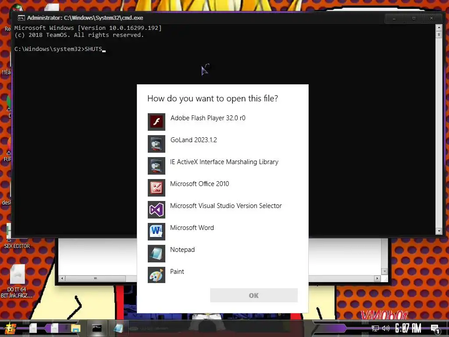Click the background window left scroll arrow
449x337 pixels.
[x=62, y=278]
